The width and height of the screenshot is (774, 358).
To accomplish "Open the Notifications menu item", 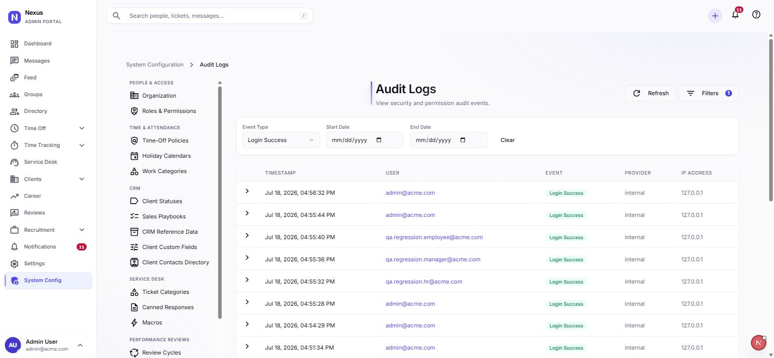I will pyautogui.click(x=48, y=247).
